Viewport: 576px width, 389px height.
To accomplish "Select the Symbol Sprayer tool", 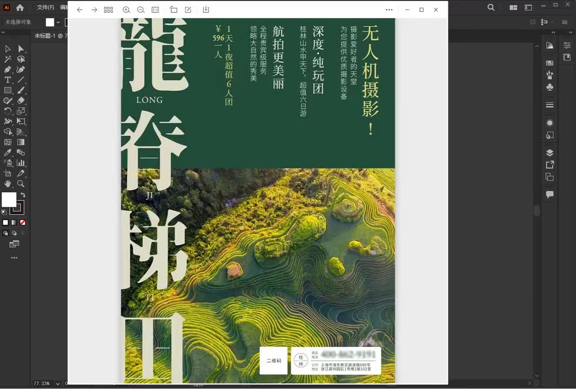I will pos(8,163).
